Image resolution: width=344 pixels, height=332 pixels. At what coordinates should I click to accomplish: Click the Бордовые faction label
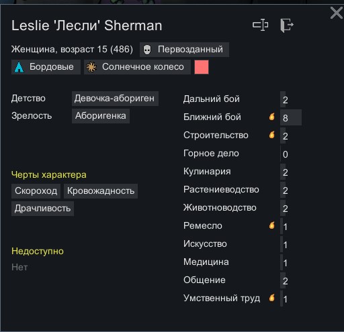52,67
